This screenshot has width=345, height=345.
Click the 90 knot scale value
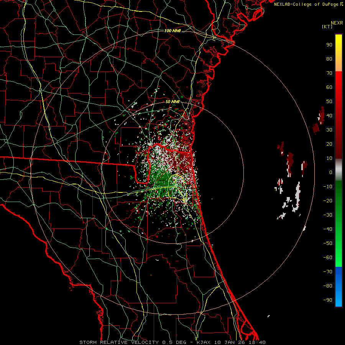(329, 45)
